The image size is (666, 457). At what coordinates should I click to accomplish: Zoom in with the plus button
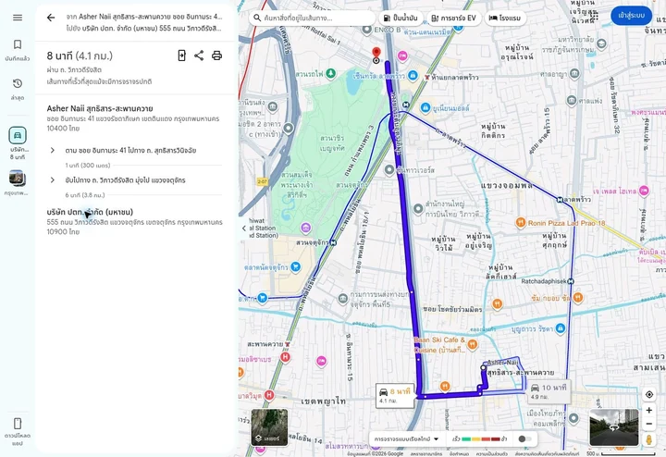click(x=649, y=410)
